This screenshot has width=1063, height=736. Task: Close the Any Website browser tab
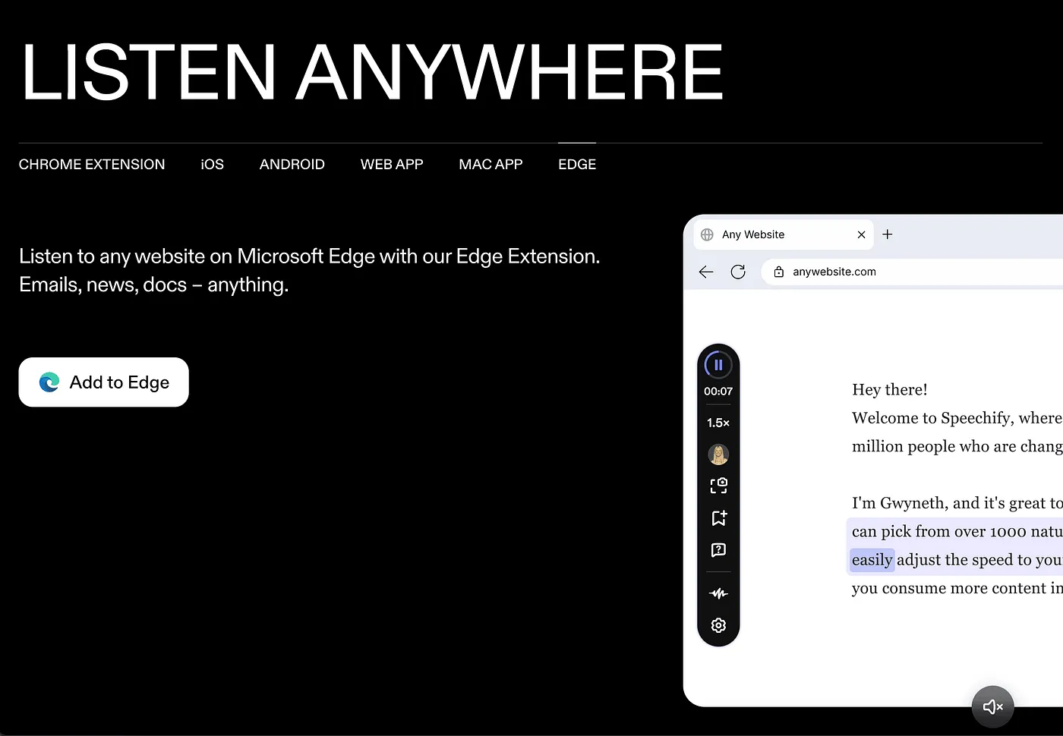click(861, 234)
